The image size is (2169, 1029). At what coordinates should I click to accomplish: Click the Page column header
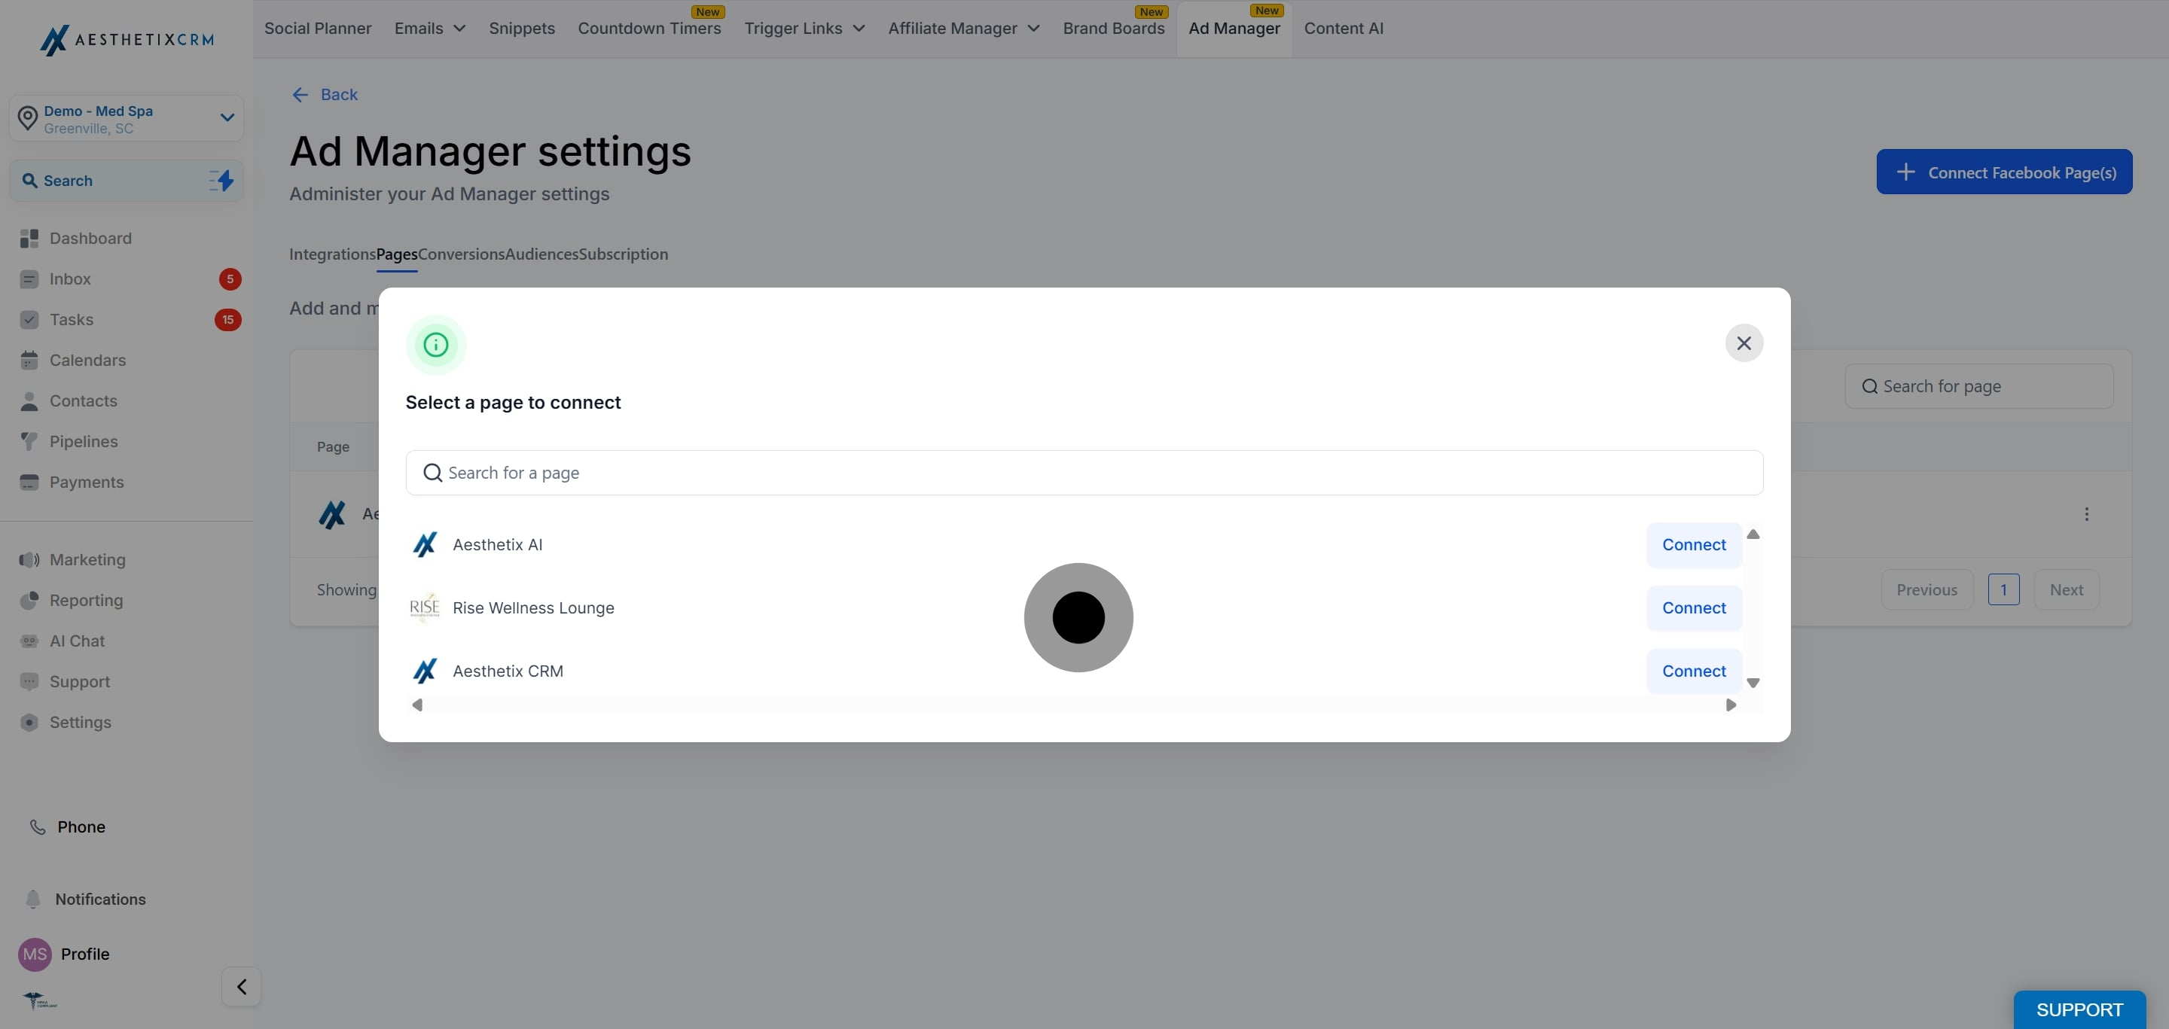pos(333,447)
